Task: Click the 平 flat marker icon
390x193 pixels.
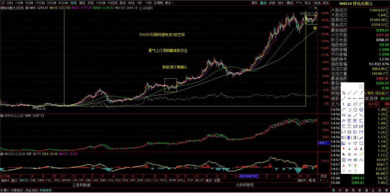Action: click(x=355, y=171)
